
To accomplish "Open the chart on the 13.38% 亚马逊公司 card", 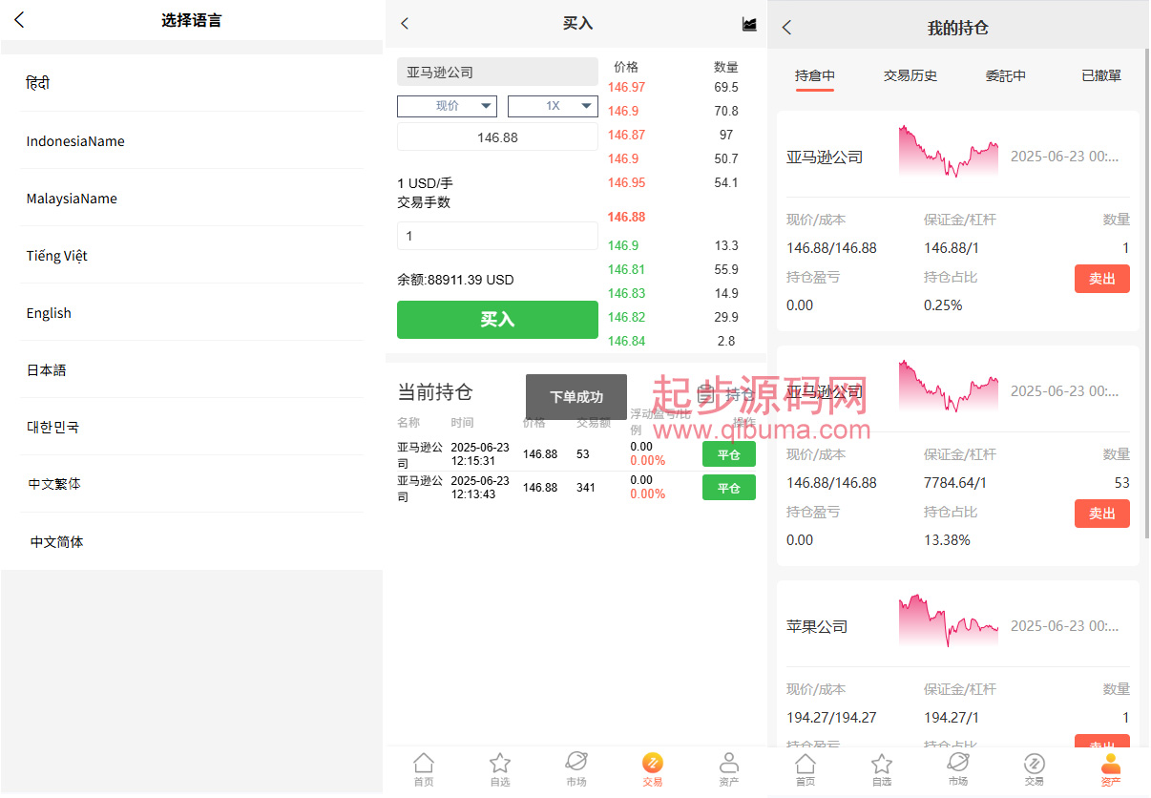I will pyautogui.click(x=948, y=387).
